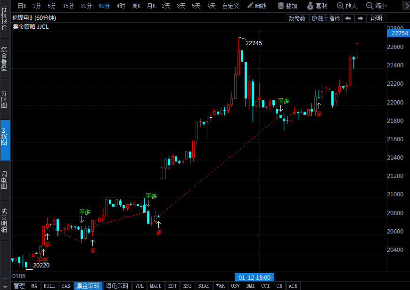Image resolution: width=410 pixels, height=290 pixels.
Task: Select MA indicator tab
Action: click(34, 286)
